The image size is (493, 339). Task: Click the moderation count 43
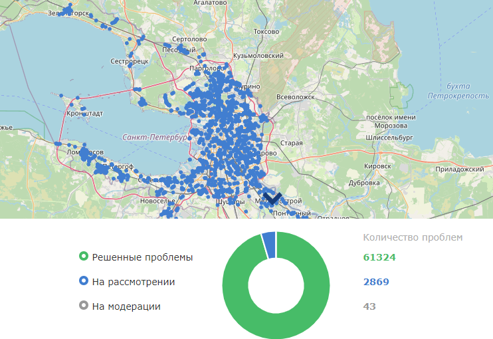click(x=369, y=306)
